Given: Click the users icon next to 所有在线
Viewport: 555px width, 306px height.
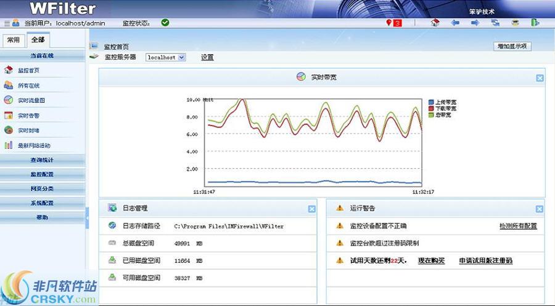Looking at the screenshot, I should [9, 85].
